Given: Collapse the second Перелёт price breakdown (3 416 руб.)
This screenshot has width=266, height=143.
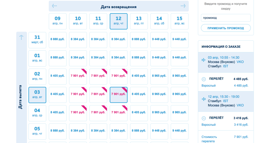Looking at the screenshot, I should click(204, 118).
